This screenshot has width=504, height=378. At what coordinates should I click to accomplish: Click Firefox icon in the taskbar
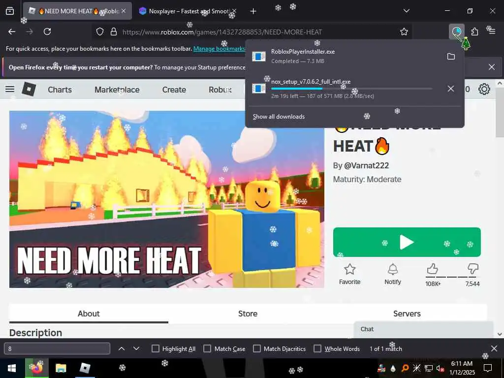click(36, 368)
